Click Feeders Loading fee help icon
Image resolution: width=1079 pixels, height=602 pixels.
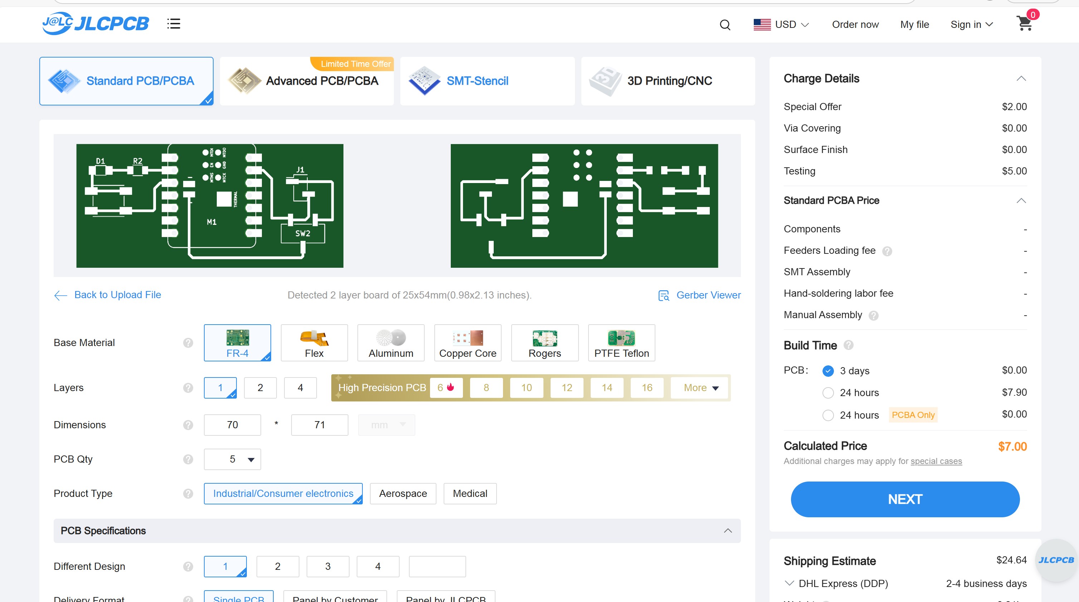click(x=887, y=251)
